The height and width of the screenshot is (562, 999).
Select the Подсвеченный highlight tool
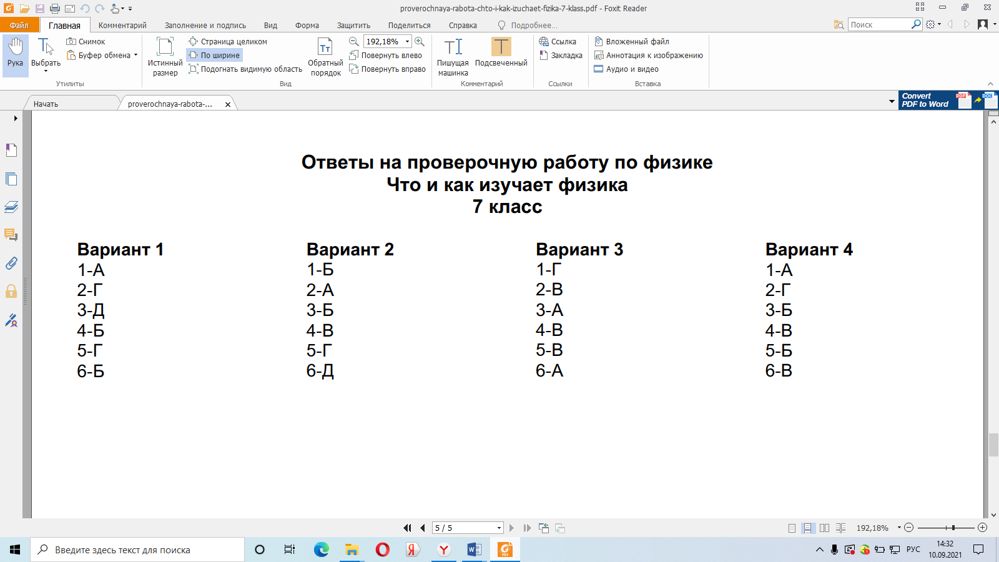[x=501, y=52]
